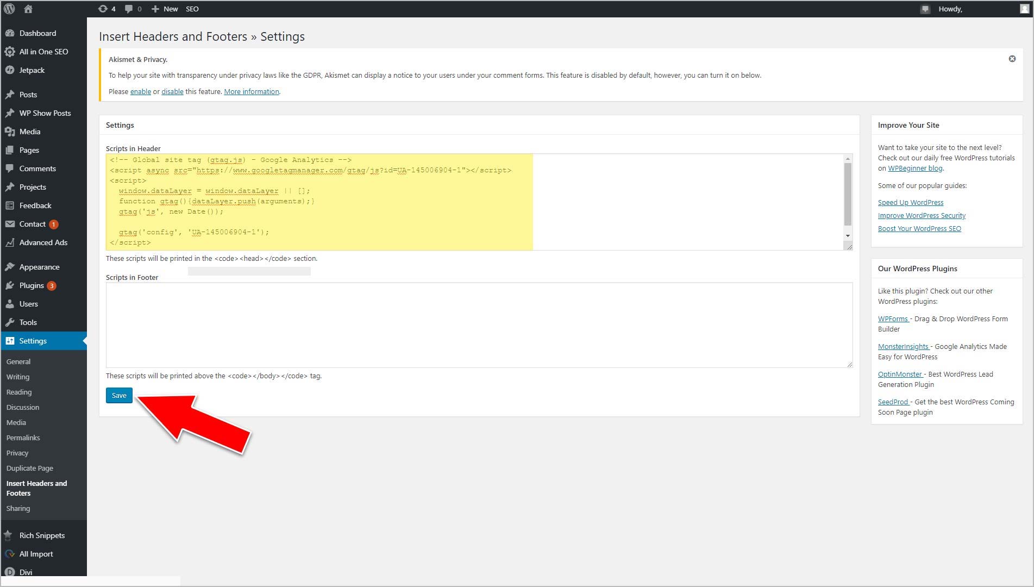1034x587 pixels.
Task: Click the WordPress logo in admin bar
Action: (x=9, y=9)
